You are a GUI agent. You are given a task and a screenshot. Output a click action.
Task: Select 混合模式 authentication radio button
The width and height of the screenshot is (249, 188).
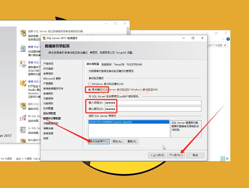[x=89, y=89]
